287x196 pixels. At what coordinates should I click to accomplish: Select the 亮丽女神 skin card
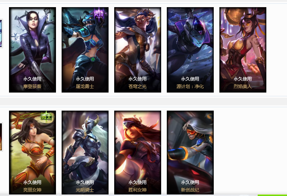pyautogui.click(x=32, y=152)
